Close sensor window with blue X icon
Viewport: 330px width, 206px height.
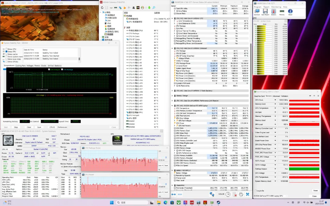(x=248, y=194)
